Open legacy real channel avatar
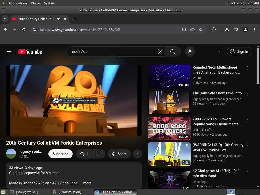The height and width of the screenshot is (195, 260). pos(11,154)
